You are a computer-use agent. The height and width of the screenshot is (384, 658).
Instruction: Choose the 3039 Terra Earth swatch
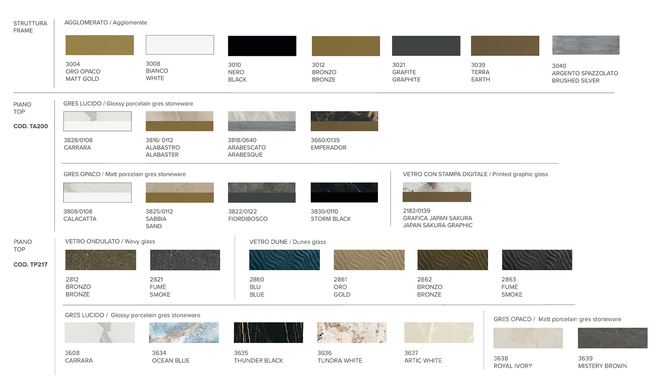pyautogui.click(x=505, y=46)
